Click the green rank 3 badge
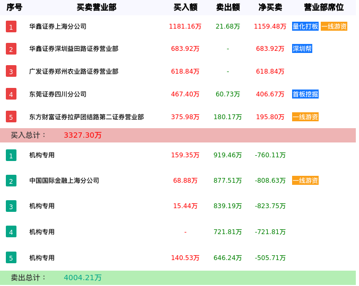 click(x=11, y=206)
